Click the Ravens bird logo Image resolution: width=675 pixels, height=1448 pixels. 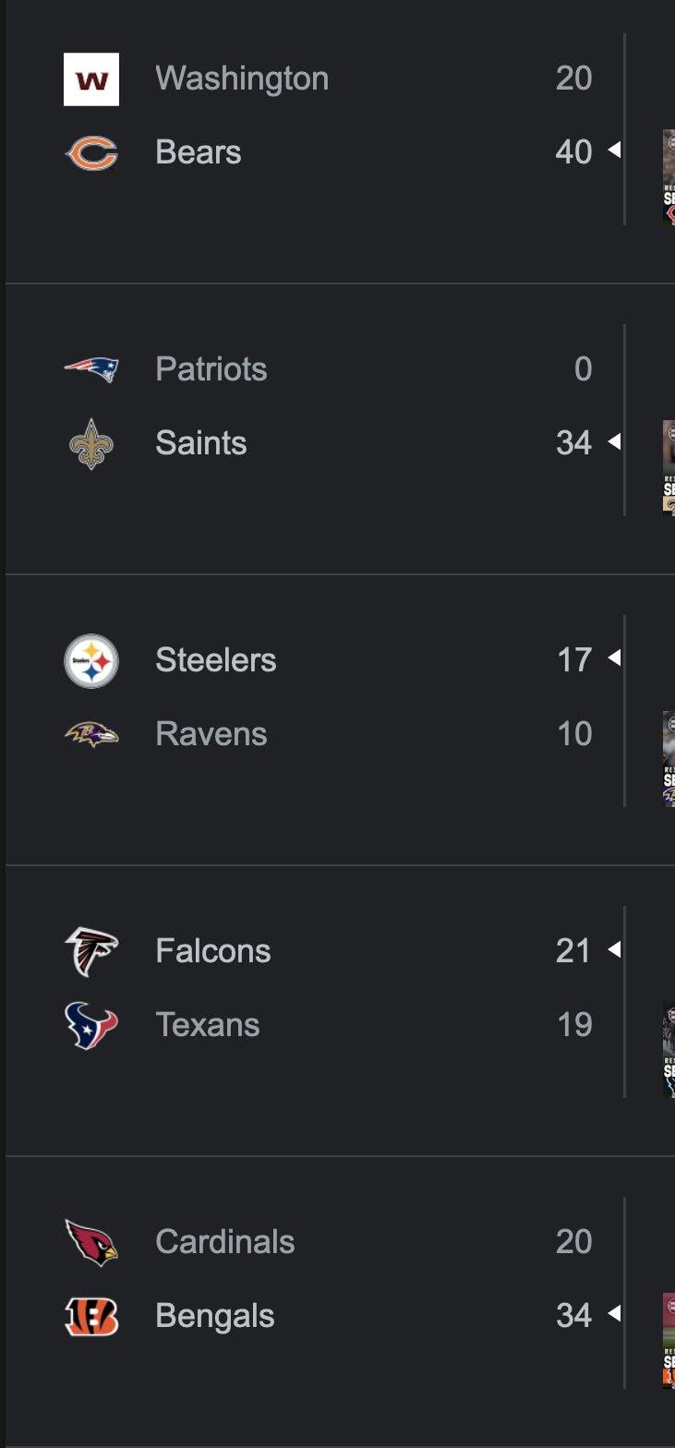pyautogui.click(x=91, y=735)
